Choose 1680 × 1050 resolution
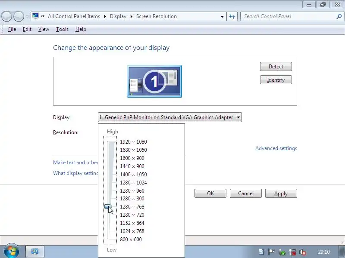 133,150
